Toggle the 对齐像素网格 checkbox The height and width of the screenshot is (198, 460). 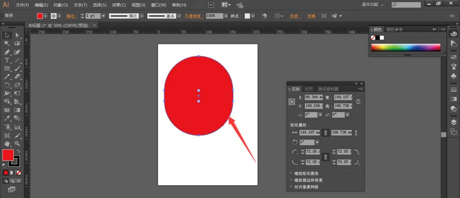[x=291, y=187]
